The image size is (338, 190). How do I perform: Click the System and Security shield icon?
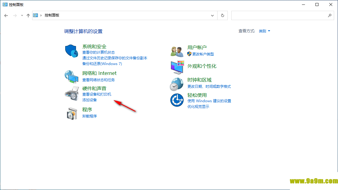[72, 51]
